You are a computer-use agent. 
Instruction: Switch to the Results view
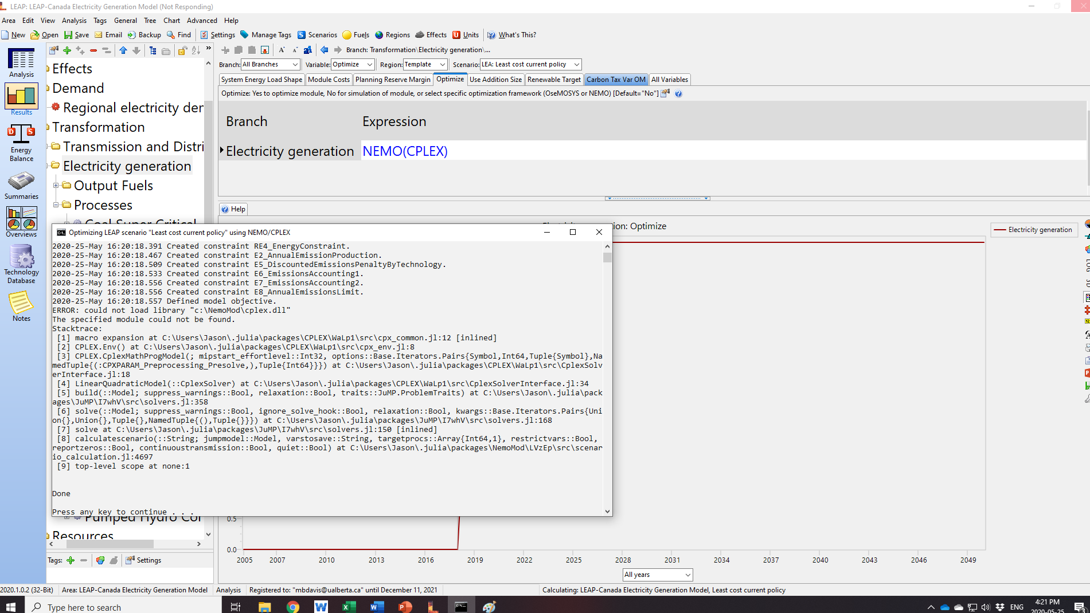point(21,100)
